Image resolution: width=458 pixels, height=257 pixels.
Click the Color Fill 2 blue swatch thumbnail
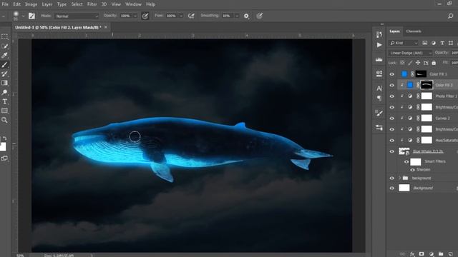click(x=410, y=85)
